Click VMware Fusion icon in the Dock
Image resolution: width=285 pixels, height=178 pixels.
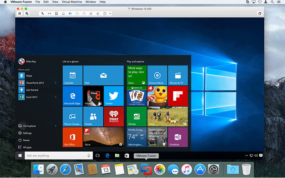point(146,169)
